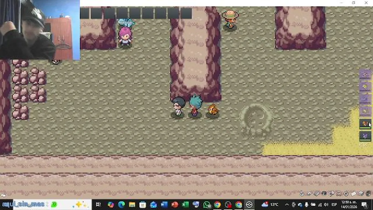Open the leftmost game menu icon at bottom right

[x=302, y=193]
